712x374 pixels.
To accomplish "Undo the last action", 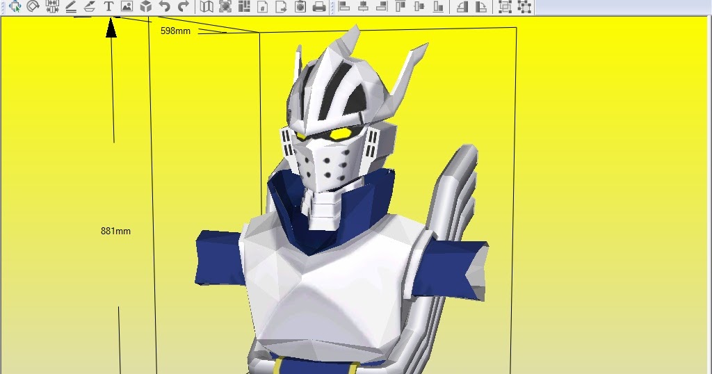I will 164,6.
